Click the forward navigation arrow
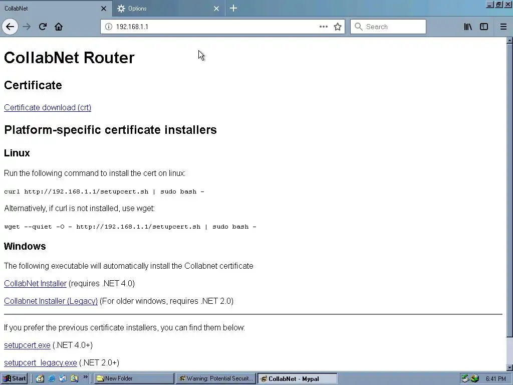513x385 pixels. click(x=27, y=27)
